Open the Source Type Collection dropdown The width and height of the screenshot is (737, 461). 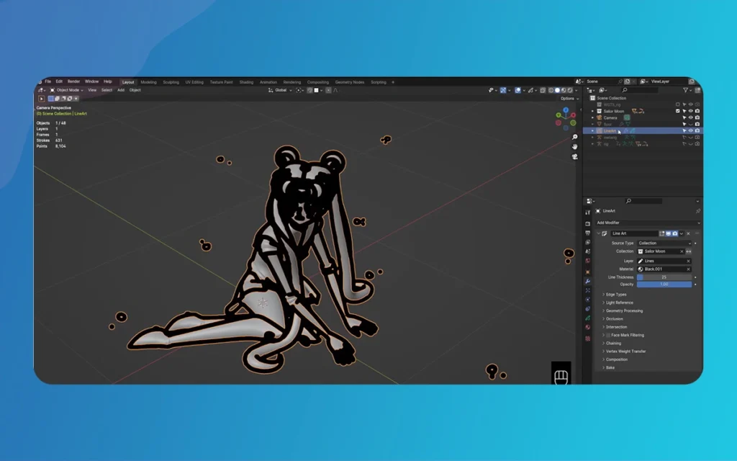(x=664, y=243)
